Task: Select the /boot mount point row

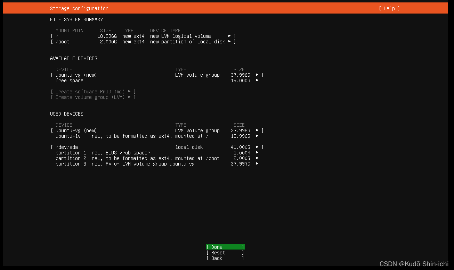Action: (x=143, y=42)
